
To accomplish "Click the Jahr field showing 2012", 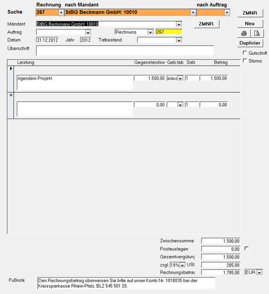I will [x=86, y=40].
